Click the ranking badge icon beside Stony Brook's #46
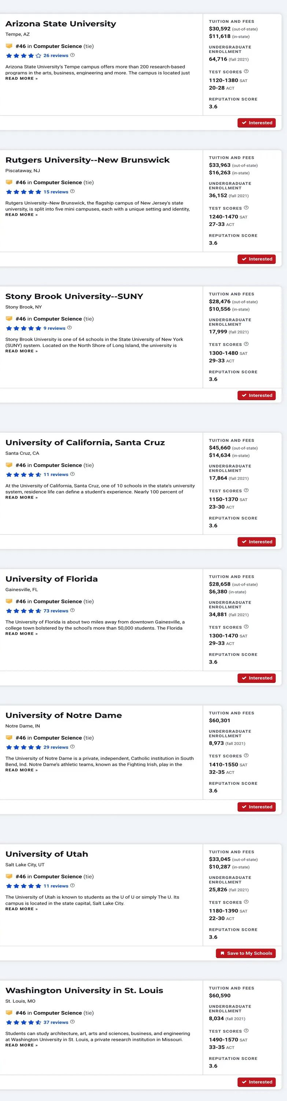Viewport: 287px width, 1101px height. (9, 318)
